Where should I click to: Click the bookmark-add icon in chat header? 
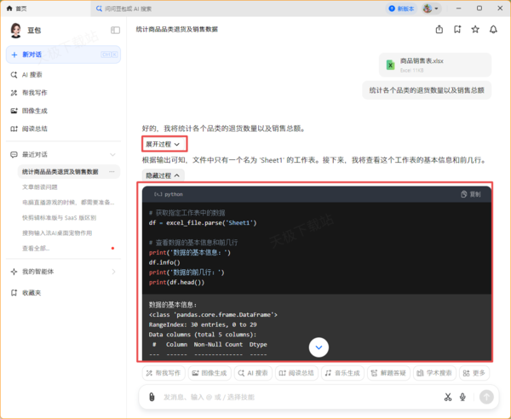457,29
